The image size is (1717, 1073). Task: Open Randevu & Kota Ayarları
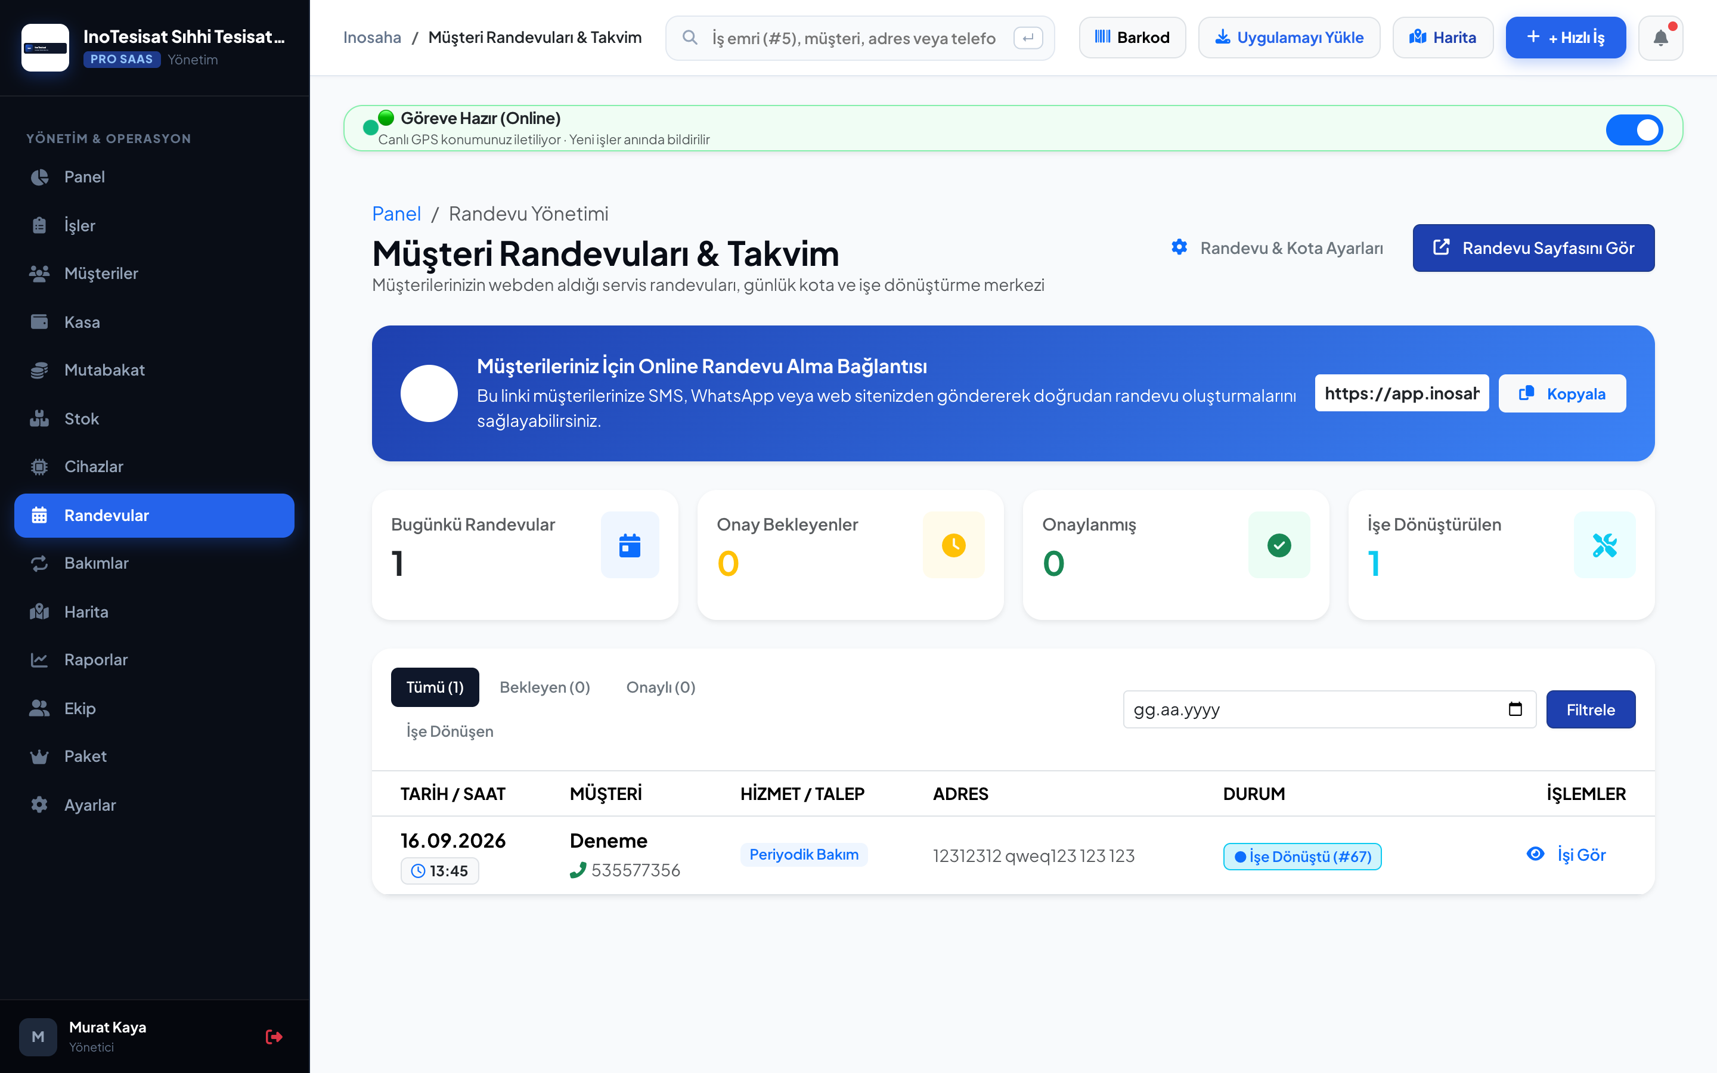point(1276,247)
